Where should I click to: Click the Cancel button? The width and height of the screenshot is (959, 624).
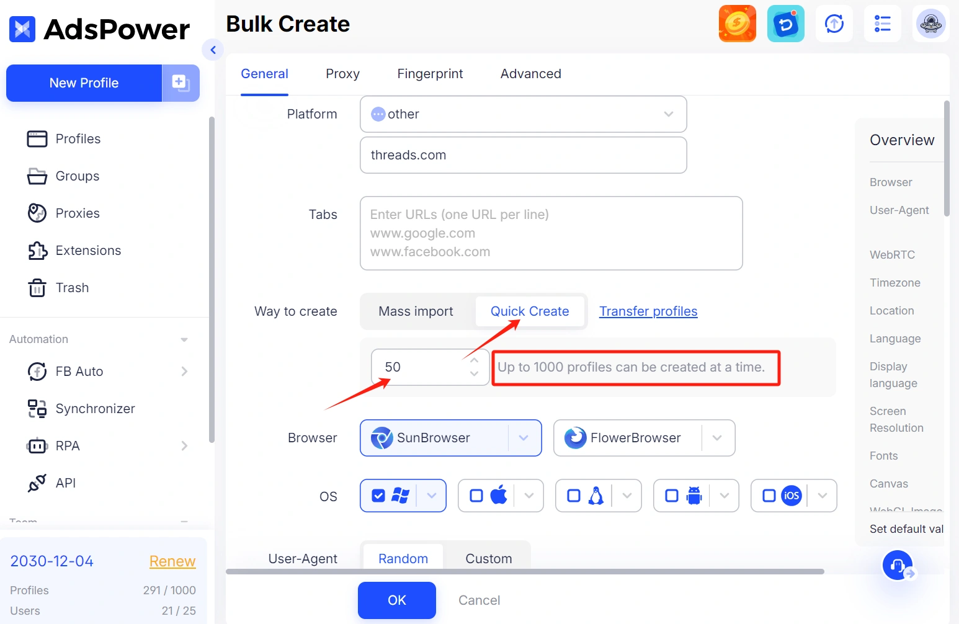click(x=480, y=600)
